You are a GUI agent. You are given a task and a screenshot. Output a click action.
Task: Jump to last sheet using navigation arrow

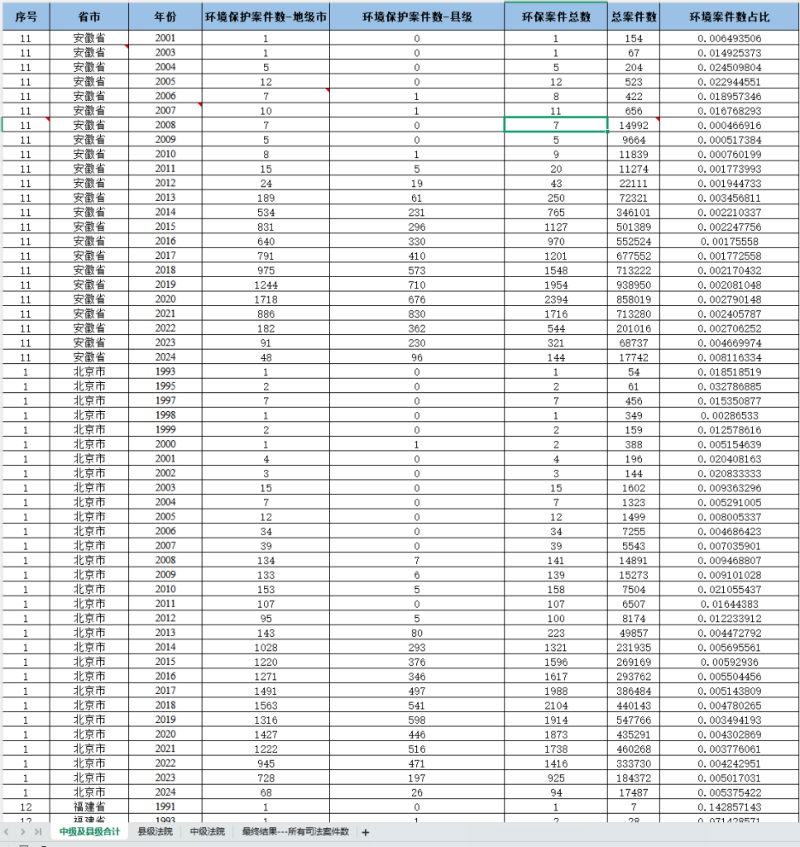(x=37, y=831)
